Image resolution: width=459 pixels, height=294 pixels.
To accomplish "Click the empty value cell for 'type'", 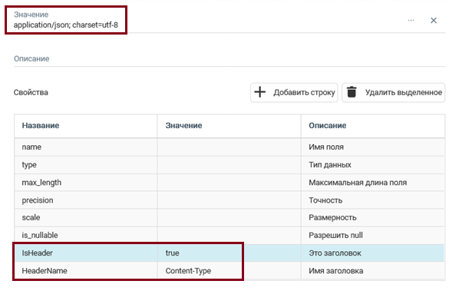I will pyautogui.click(x=229, y=165).
